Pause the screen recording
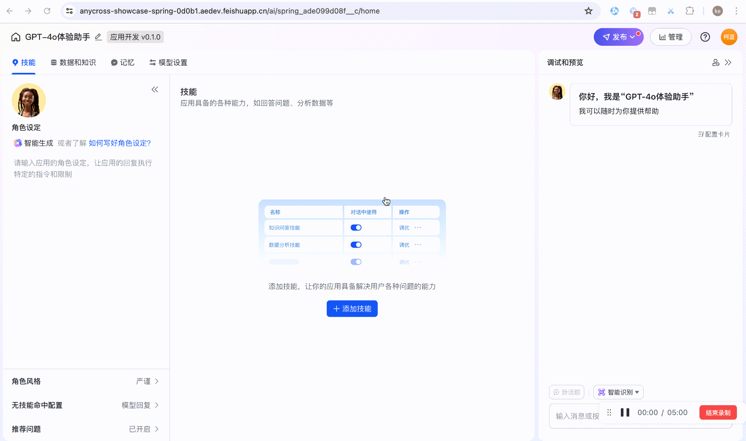 click(x=625, y=412)
